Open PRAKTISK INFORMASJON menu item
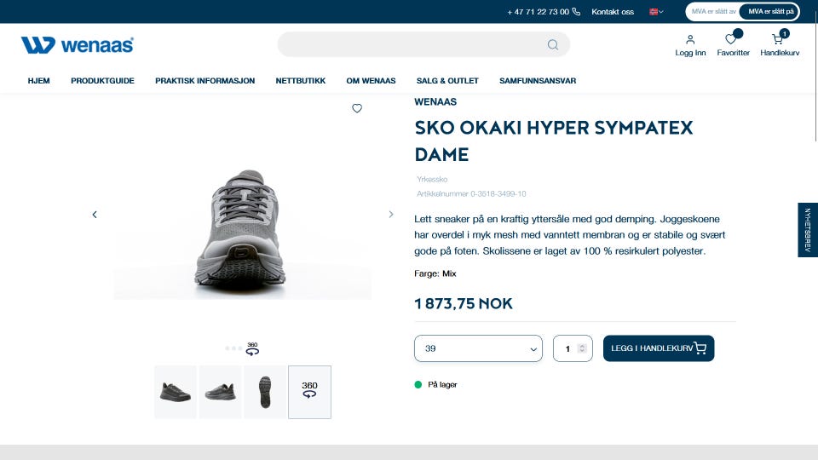The width and height of the screenshot is (818, 460). click(205, 81)
